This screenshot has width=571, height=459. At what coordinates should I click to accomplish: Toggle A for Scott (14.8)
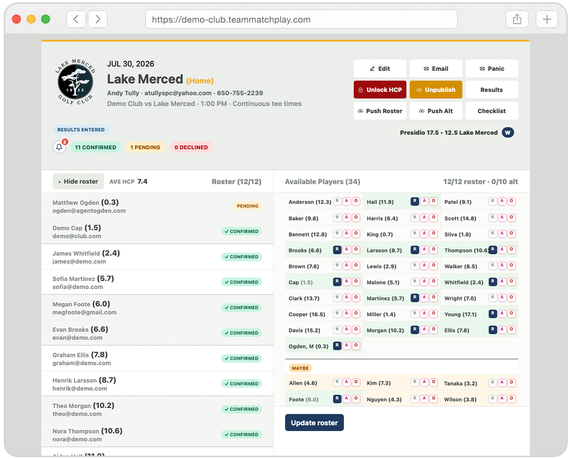click(x=502, y=218)
